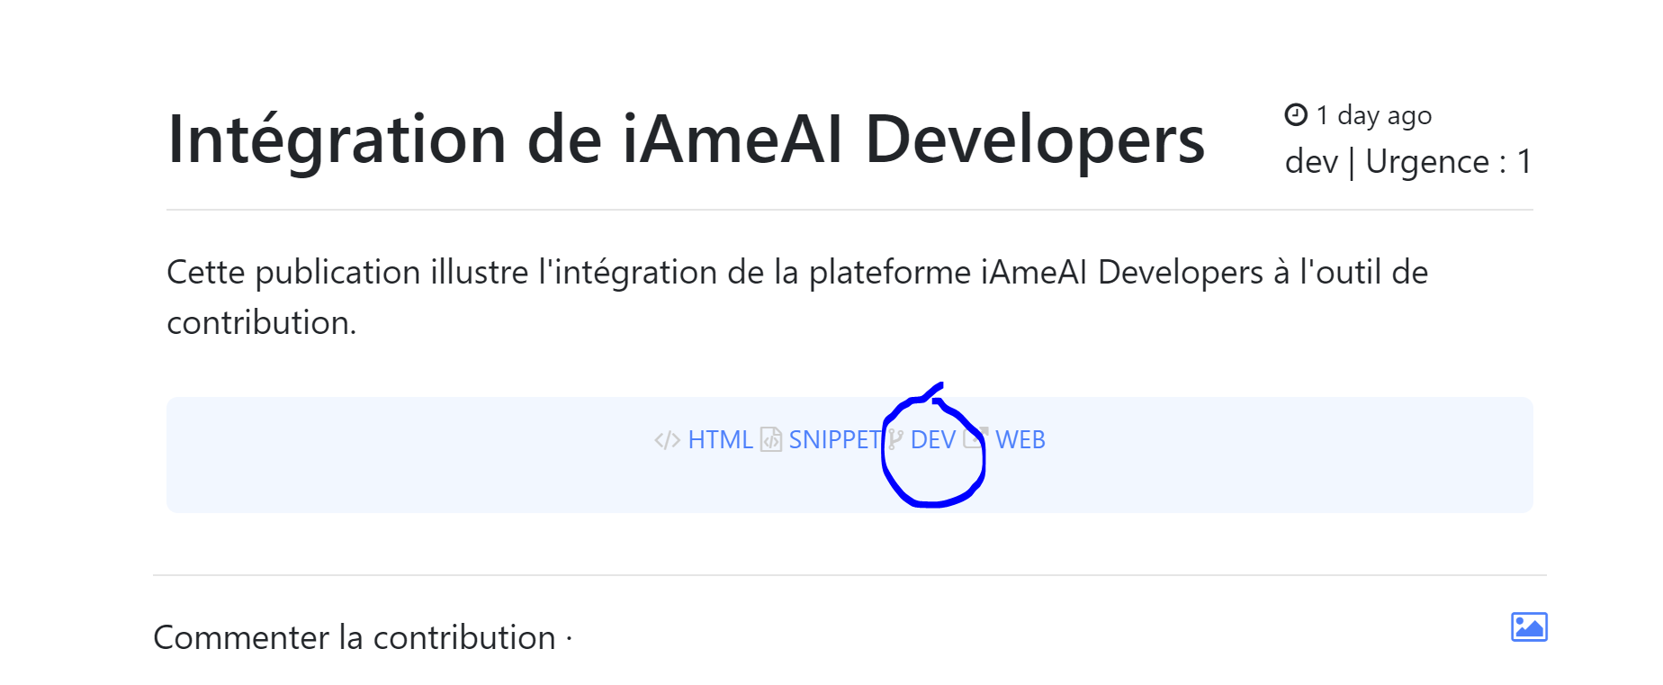
Task: Click the 'Intégration de iAmeAI Developers' title
Action: tap(686, 140)
